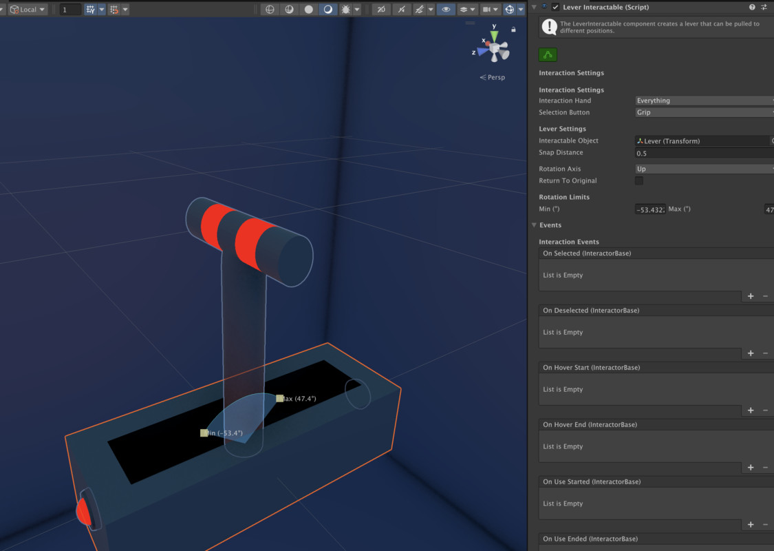Enable the Return To Original checkbox
774x551 pixels.
tap(639, 180)
